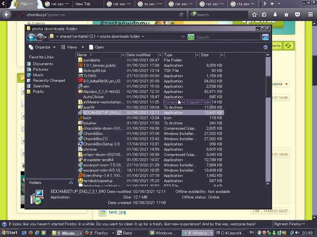Click the show desktop icon in the taskbar
The height and width of the screenshot is (237, 317).
(x=24, y=233)
